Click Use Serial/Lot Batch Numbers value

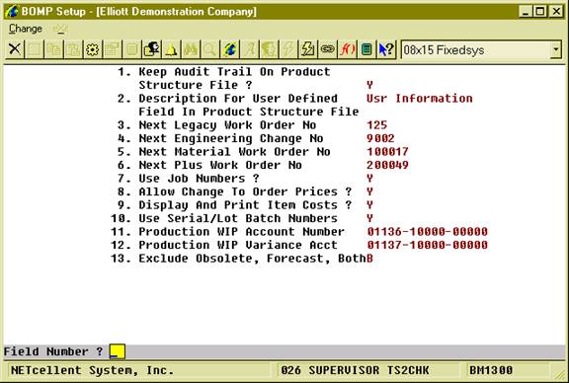pos(369,218)
